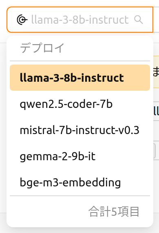Click the 合計5項目 total count footer
The width and height of the screenshot is (159, 233).
pos(114,211)
